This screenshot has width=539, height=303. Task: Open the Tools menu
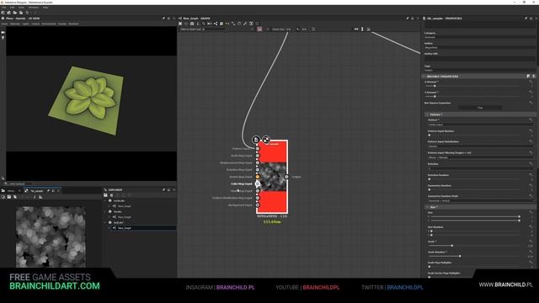[21, 8]
